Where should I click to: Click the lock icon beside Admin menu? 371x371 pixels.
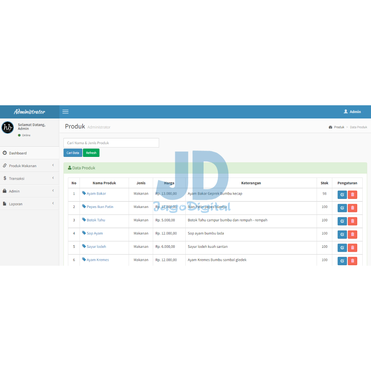pos(4,191)
